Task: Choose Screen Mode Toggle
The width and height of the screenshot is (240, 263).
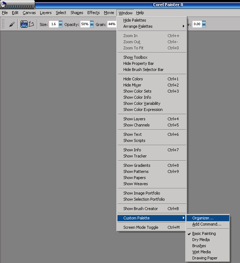Action: point(152,227)
